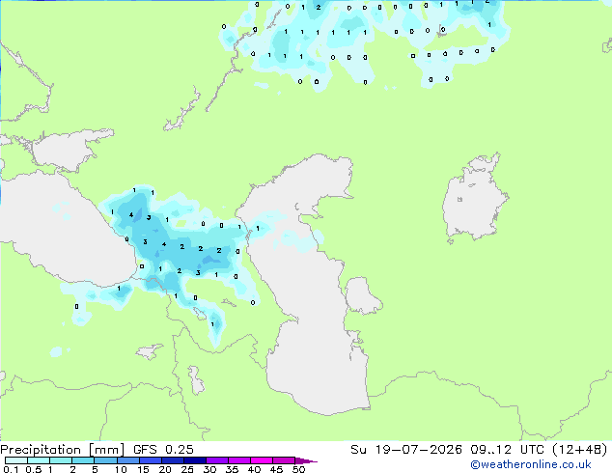The width and height of the screenshot is (612, 473).
Task: Click the '50' legend scale label
Action: tap(298, 469)
